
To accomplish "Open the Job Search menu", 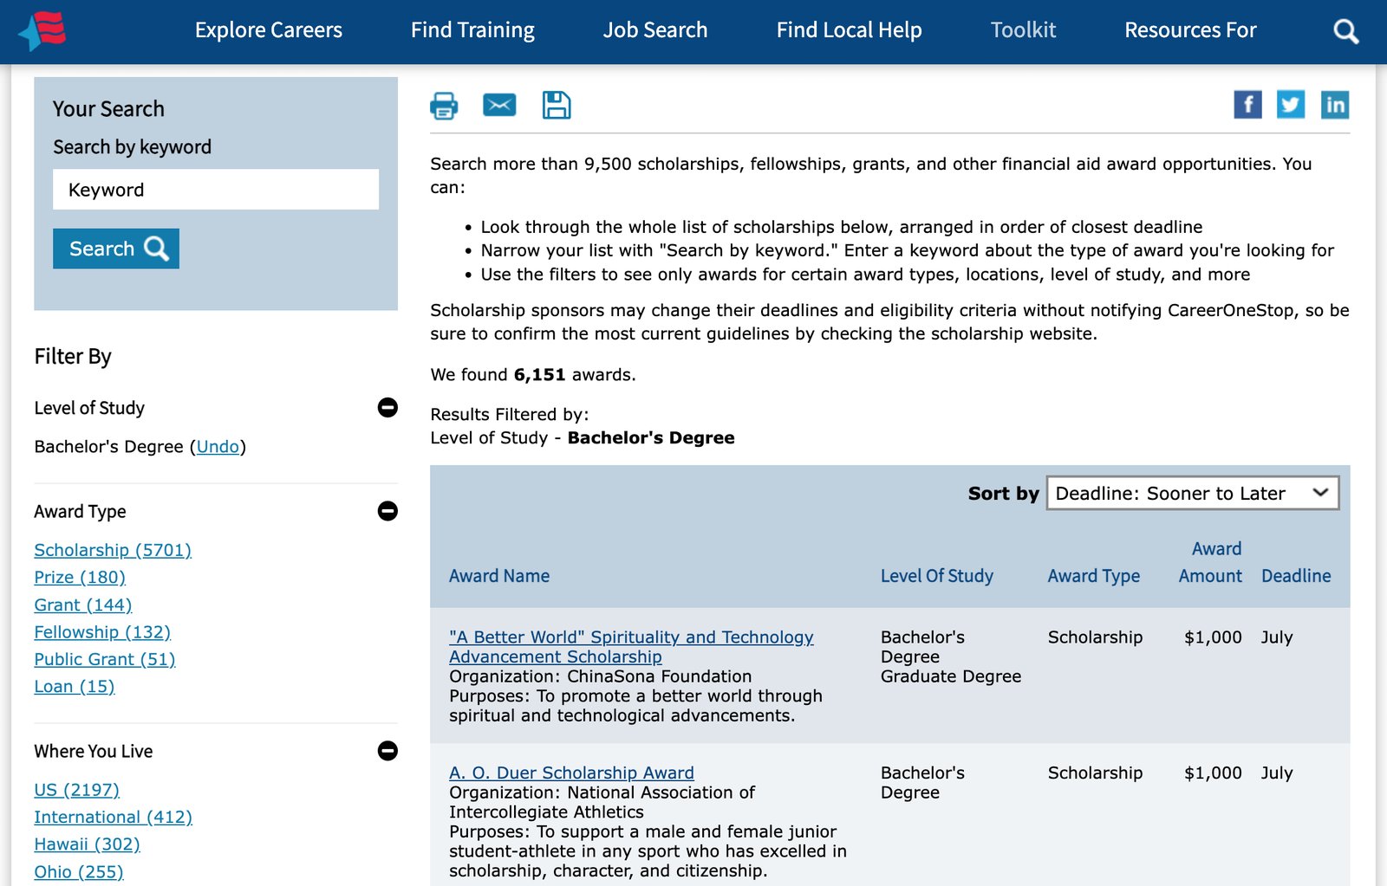I will 655,30.
